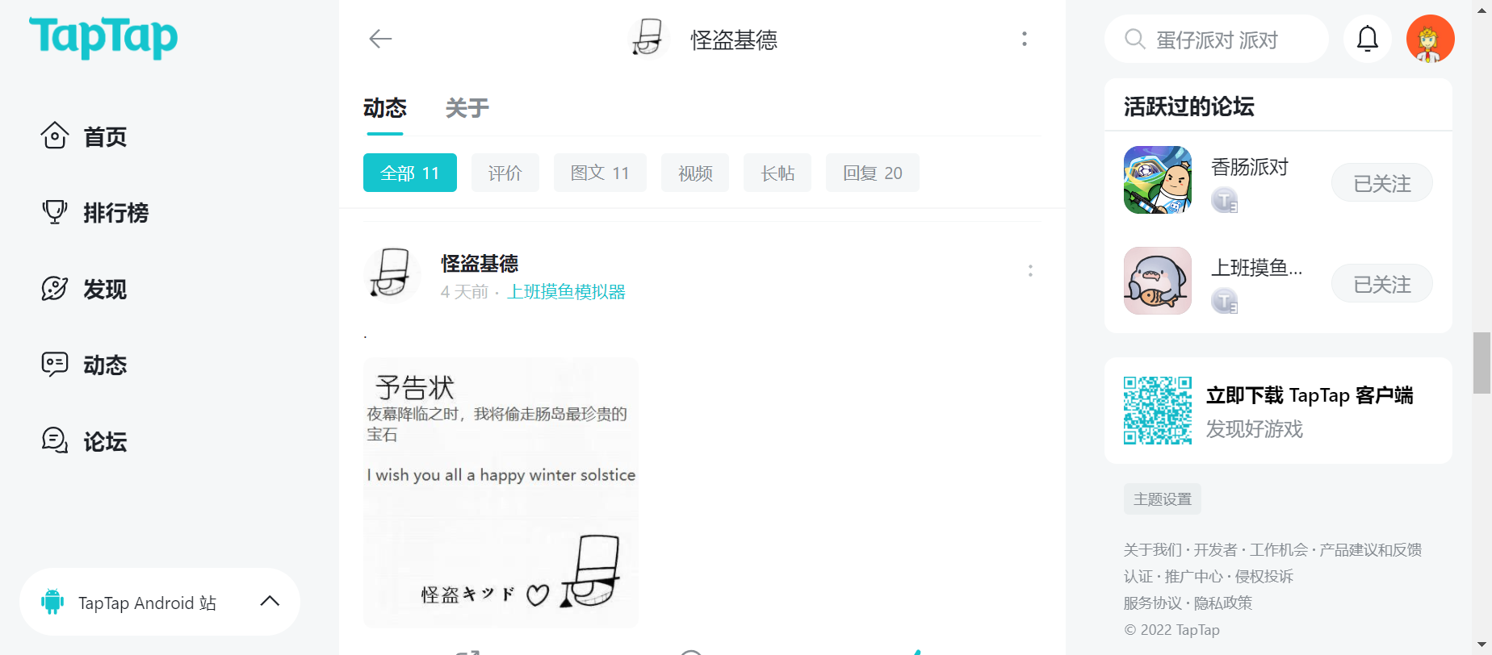Expand the TapTap Android 站 chevron
This screenshot has height=655, width=1492.
[x=270, y=601]
